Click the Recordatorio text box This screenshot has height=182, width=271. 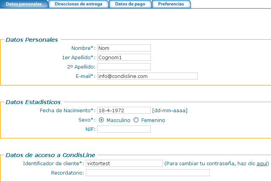point(148,173)
